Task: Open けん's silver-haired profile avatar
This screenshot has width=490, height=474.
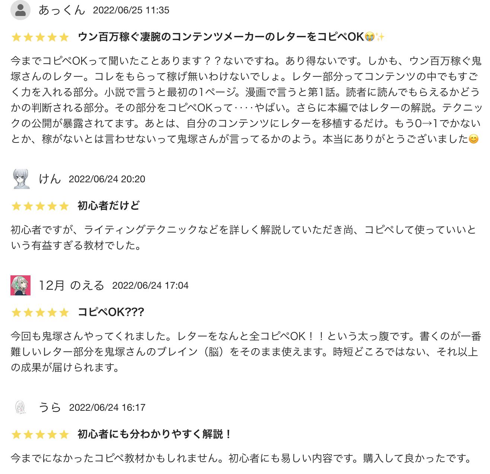Action: [x=21, y=179]
